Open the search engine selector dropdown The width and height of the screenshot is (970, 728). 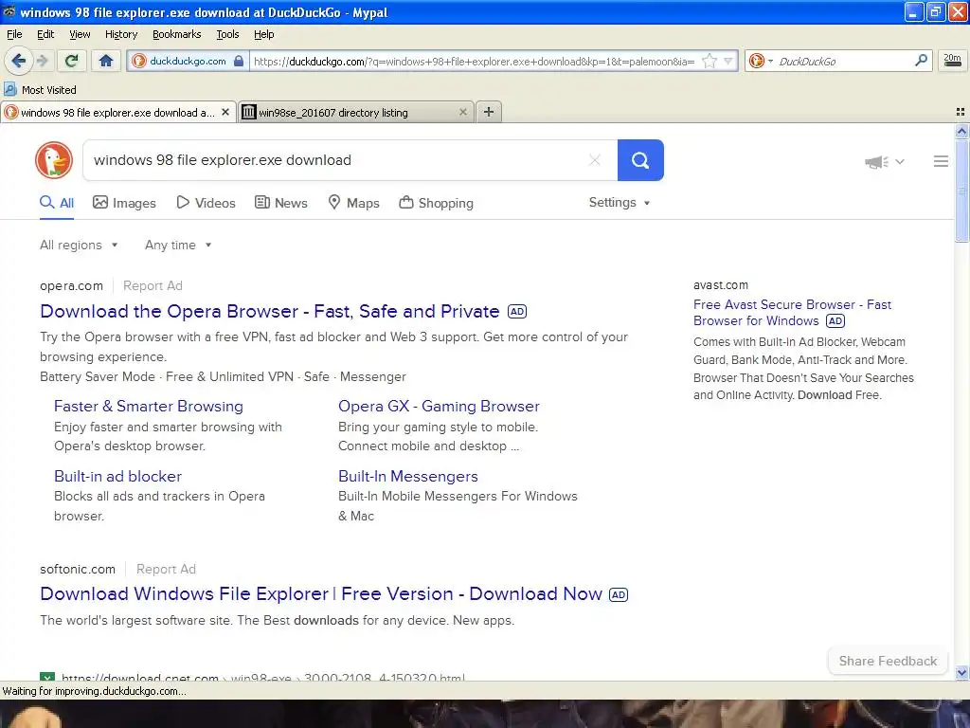(761, 61)
